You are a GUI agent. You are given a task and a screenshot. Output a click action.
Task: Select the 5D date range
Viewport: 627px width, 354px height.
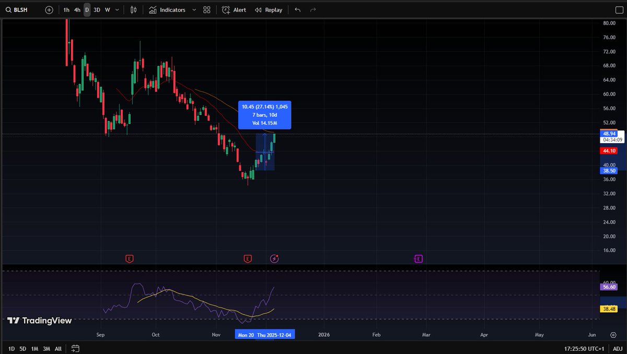22,348
